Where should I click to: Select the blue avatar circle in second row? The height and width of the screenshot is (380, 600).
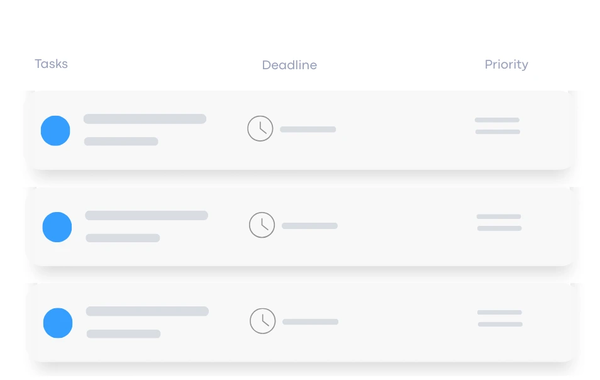click(x=57, y=227)
